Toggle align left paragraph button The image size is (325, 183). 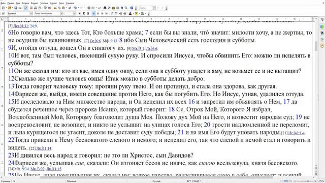pos(93,14)
